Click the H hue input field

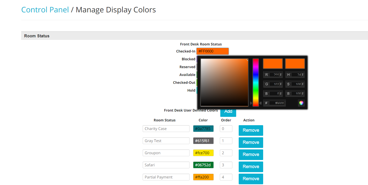tap(296, 75)
